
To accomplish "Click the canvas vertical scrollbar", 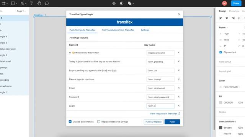I will click(x=214, y=69).
